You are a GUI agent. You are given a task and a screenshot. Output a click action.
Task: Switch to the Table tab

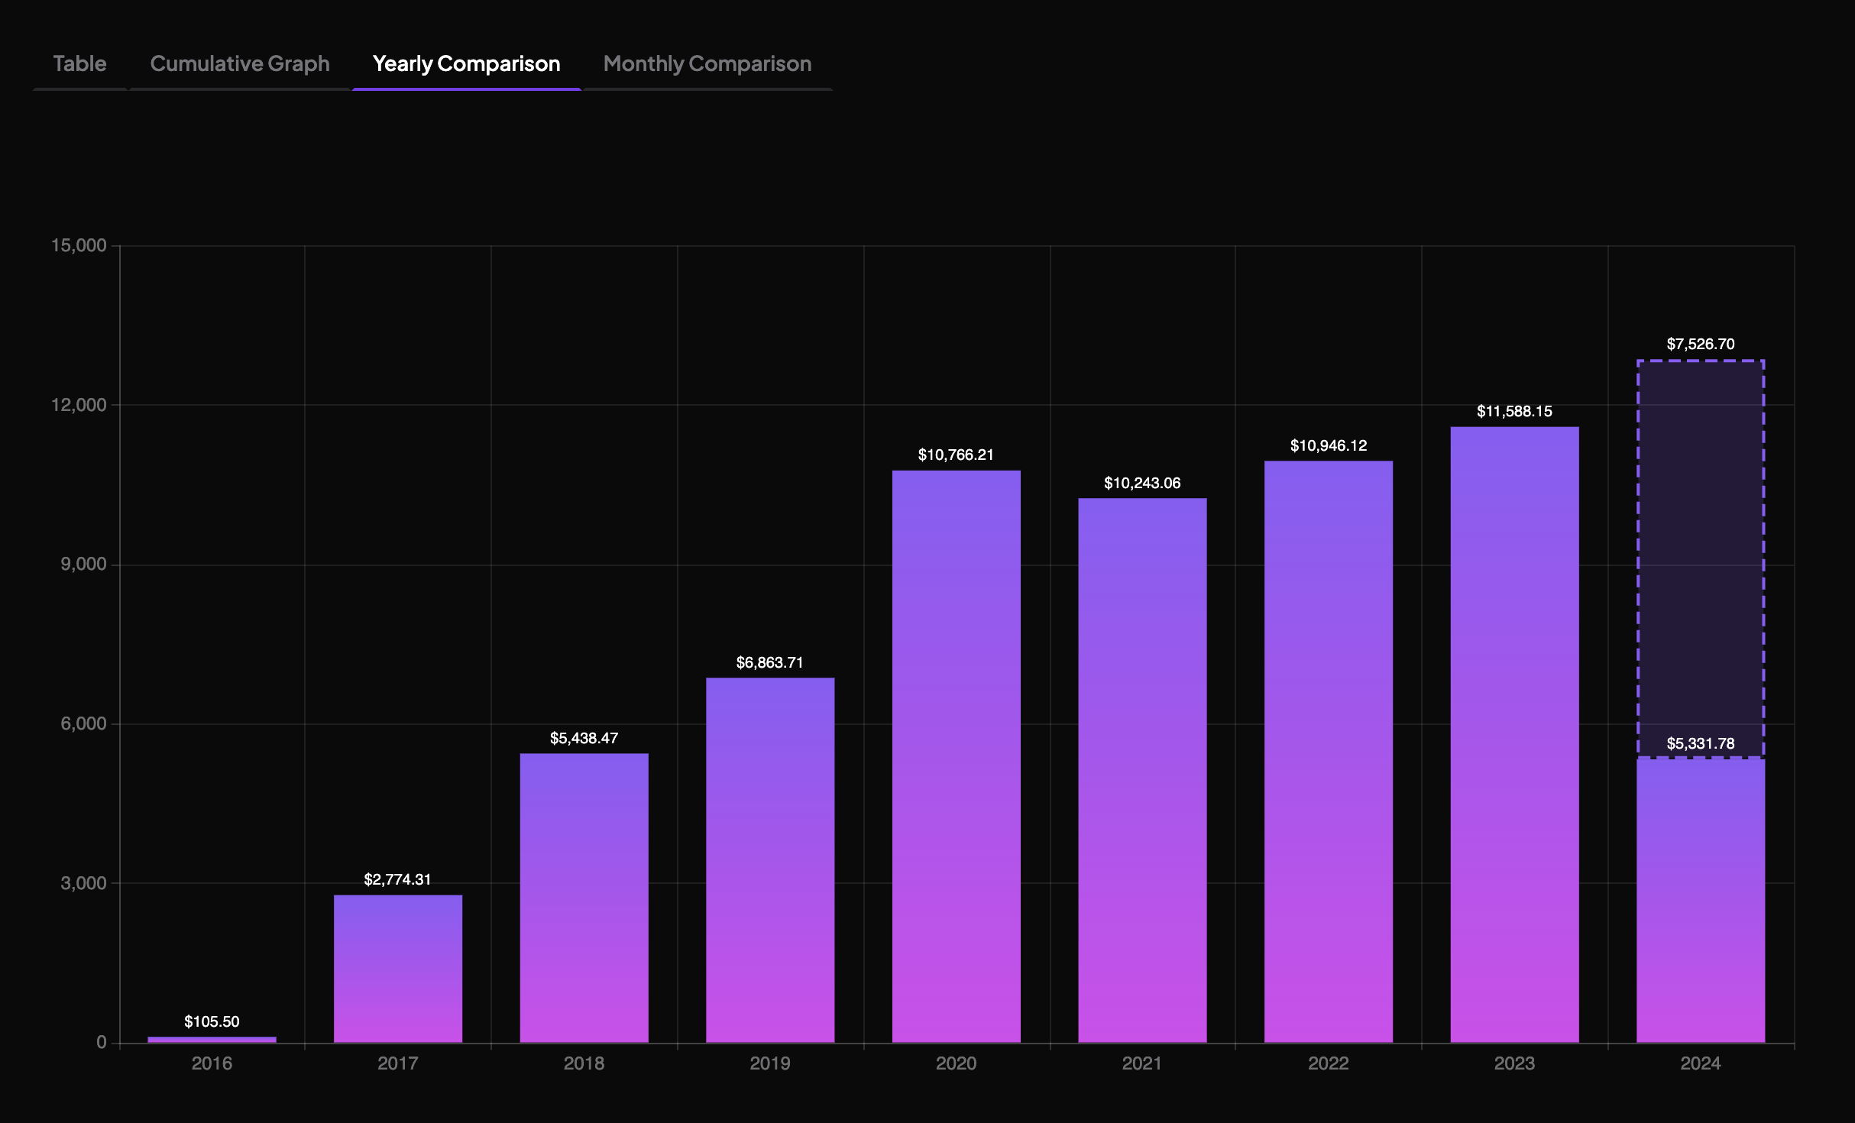(79, 63)
